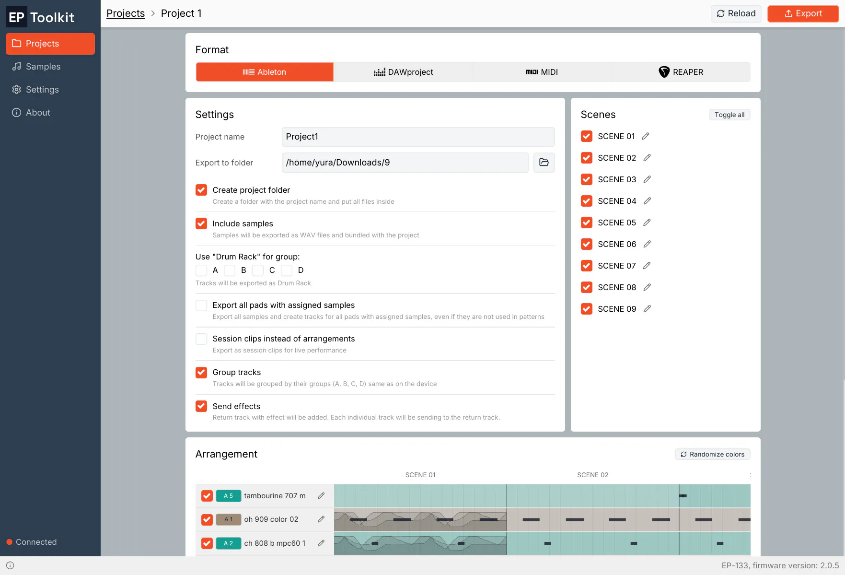Click the pencil icon next to SCENE 07
The width and height of the screenshot is (845, 575).
tap(647, 266)
